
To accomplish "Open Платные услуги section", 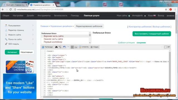I will (x=92, y=16).
